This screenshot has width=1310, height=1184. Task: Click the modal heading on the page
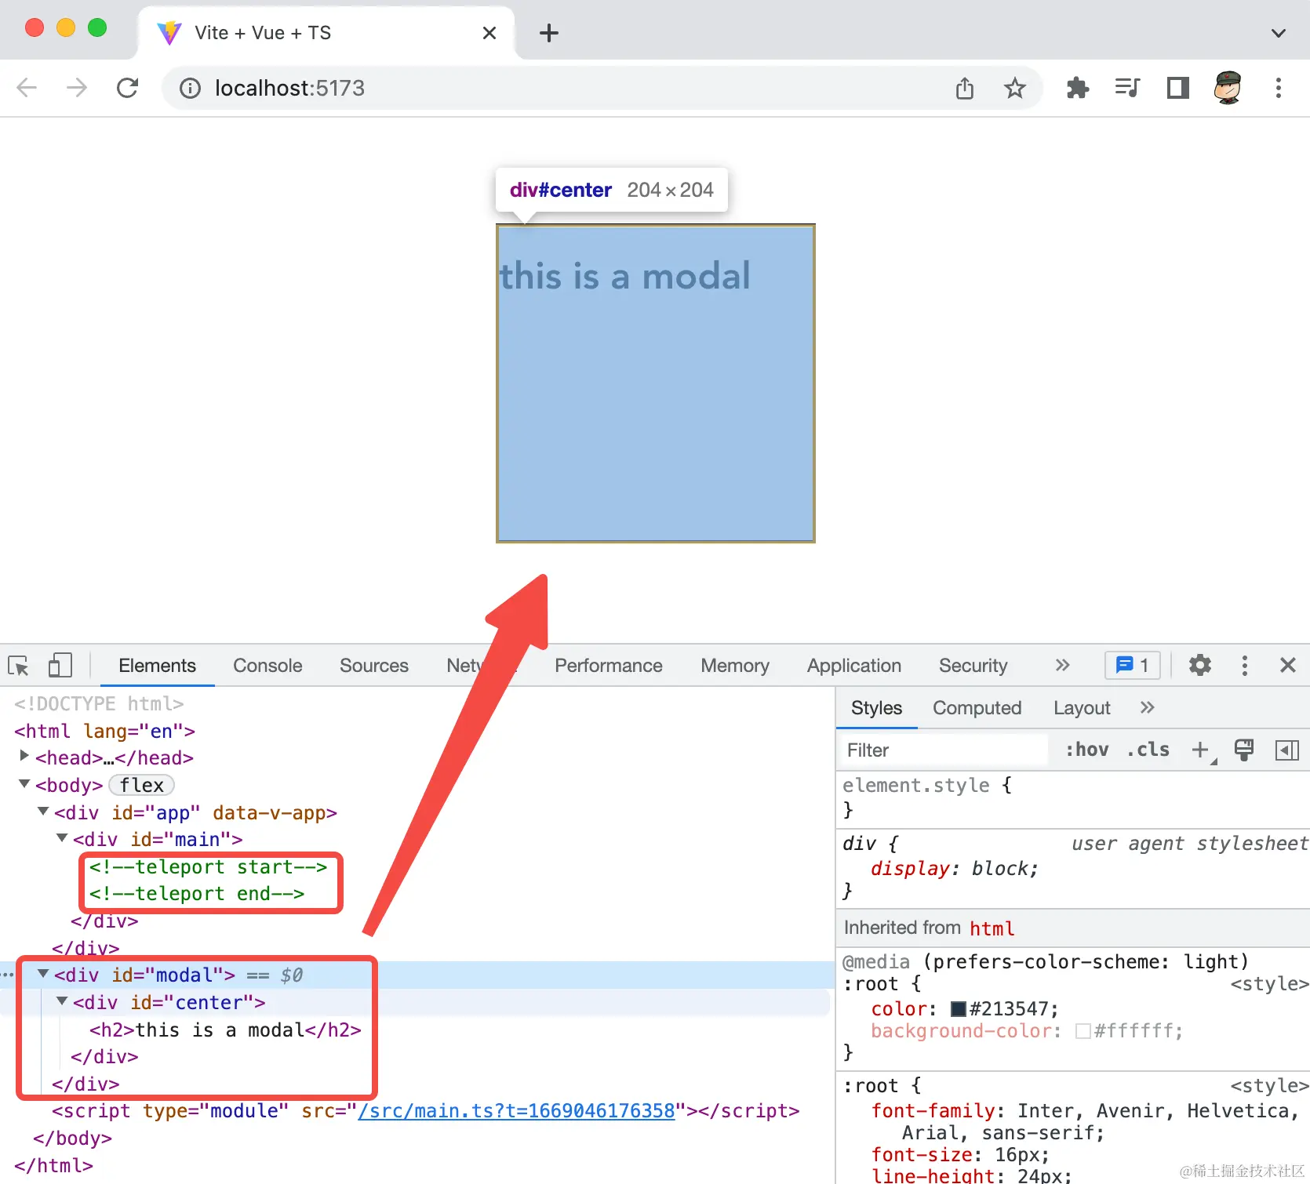pyautogui.click(x=625, y=276)
